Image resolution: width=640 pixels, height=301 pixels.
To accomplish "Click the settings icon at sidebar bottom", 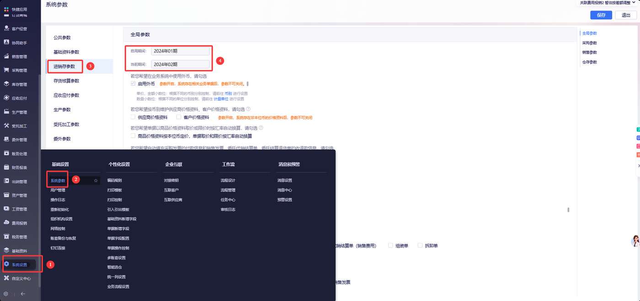I will point(6,294).
